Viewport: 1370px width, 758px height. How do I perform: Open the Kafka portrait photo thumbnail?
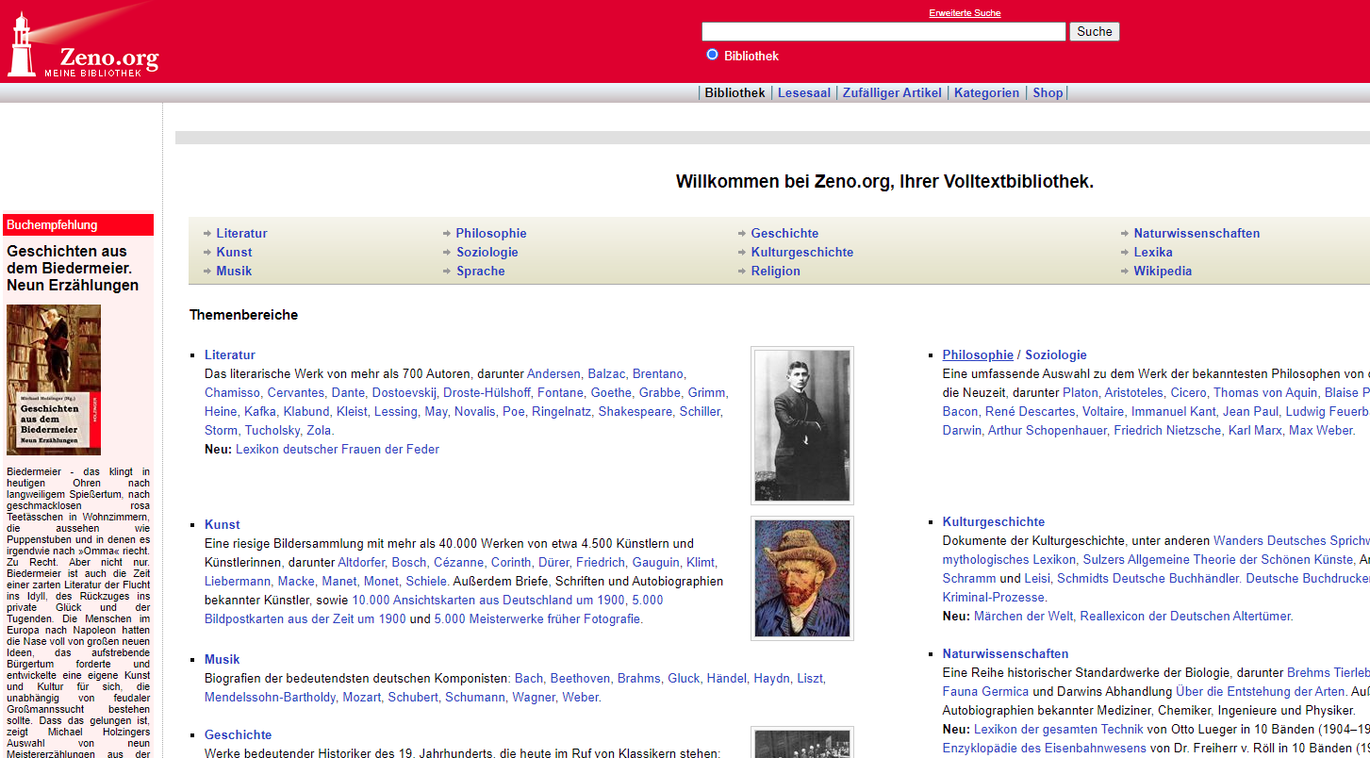click(x=801, y=424)
